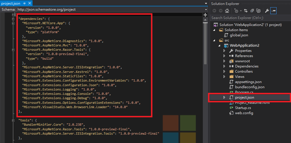
Task: Click the Forward arrow in Solution Explorer toolbar
Action: [220, 11]
